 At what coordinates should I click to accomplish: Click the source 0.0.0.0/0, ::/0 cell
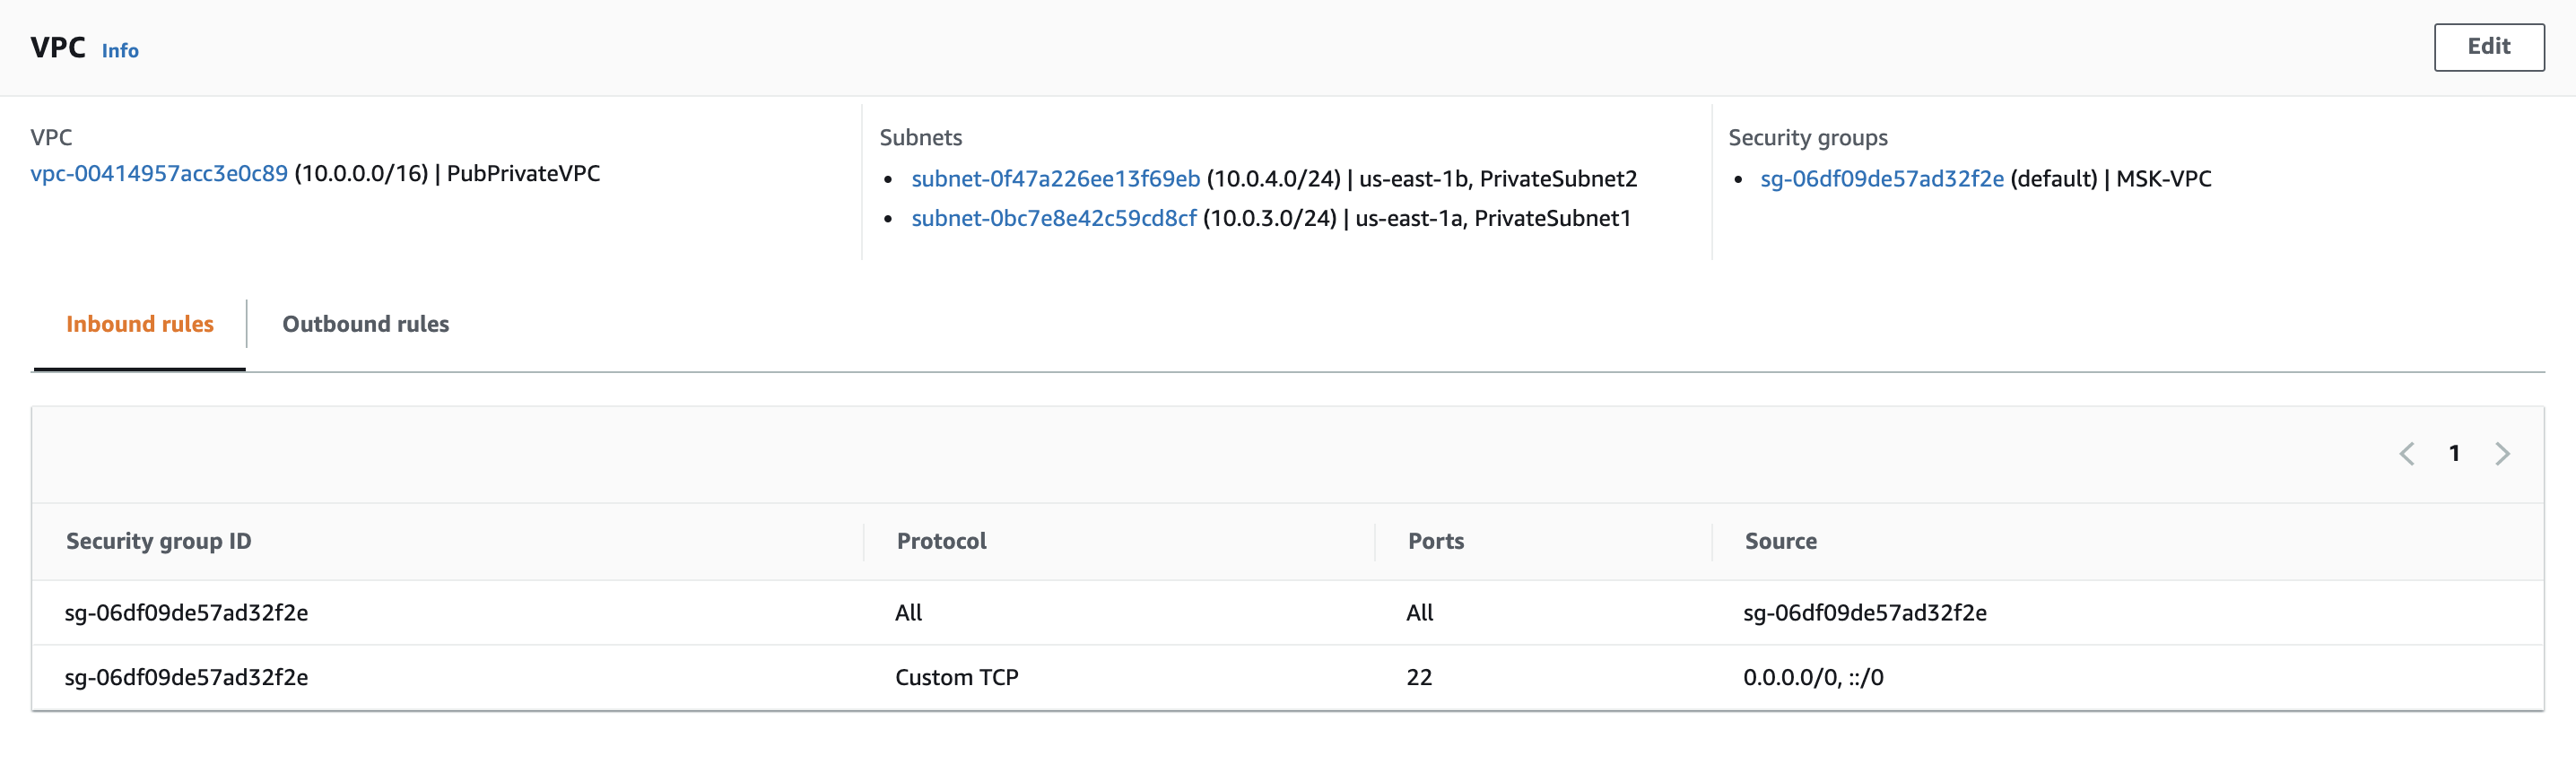pyautogui.click(x=1813, y=678)
